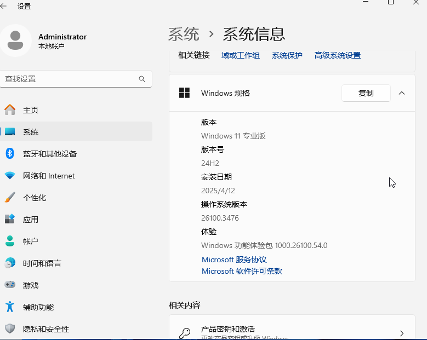Image resolution: width=427 pixels, height=340 pixels.
Task: Click the 高级系统设置 link
Action: click(338, 55)
